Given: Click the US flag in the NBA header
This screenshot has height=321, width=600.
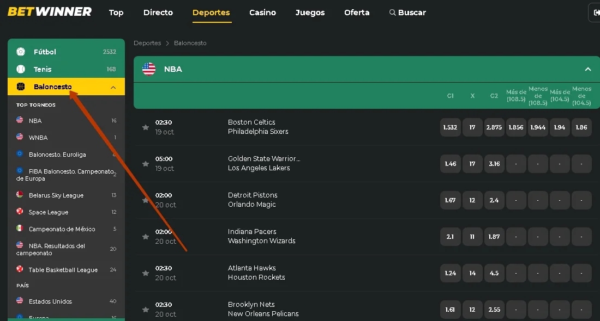Looking at the screenshot, I should click(x=149, y=69).
